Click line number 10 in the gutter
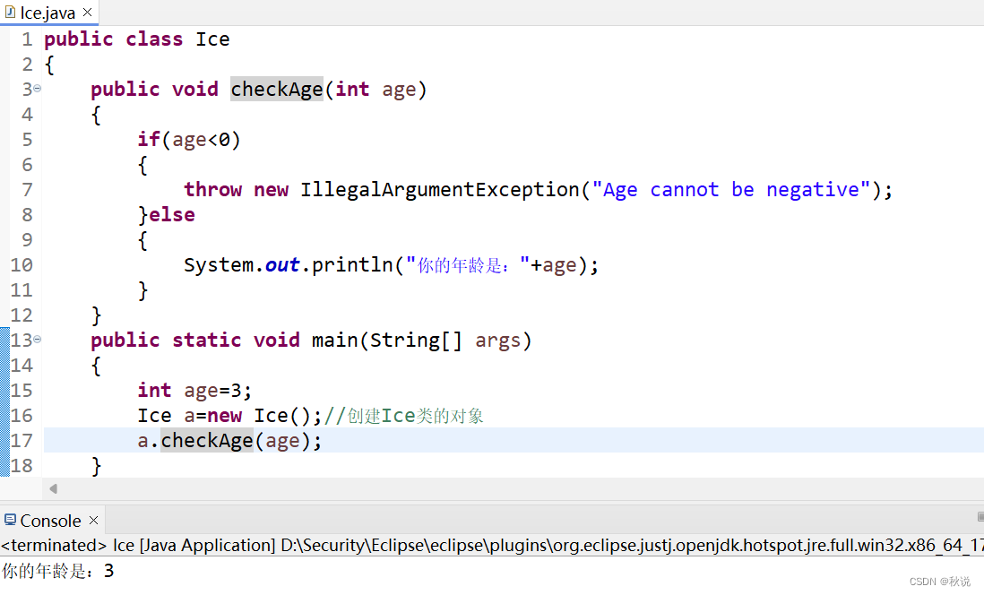 [x=22, y=265]
